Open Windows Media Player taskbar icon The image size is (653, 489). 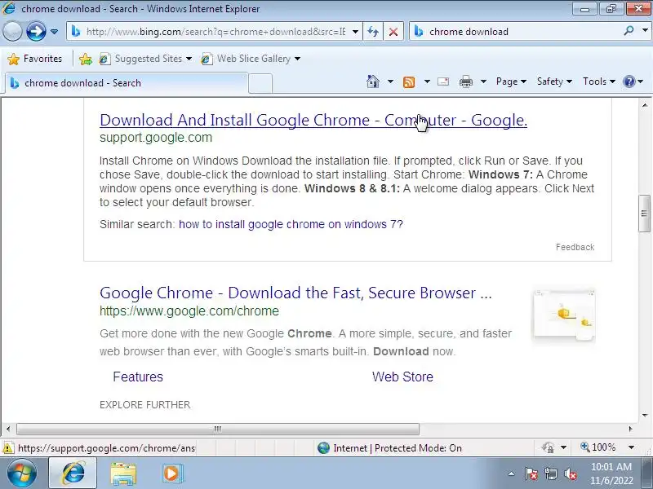pyautogui.click(x=172, y=474)
